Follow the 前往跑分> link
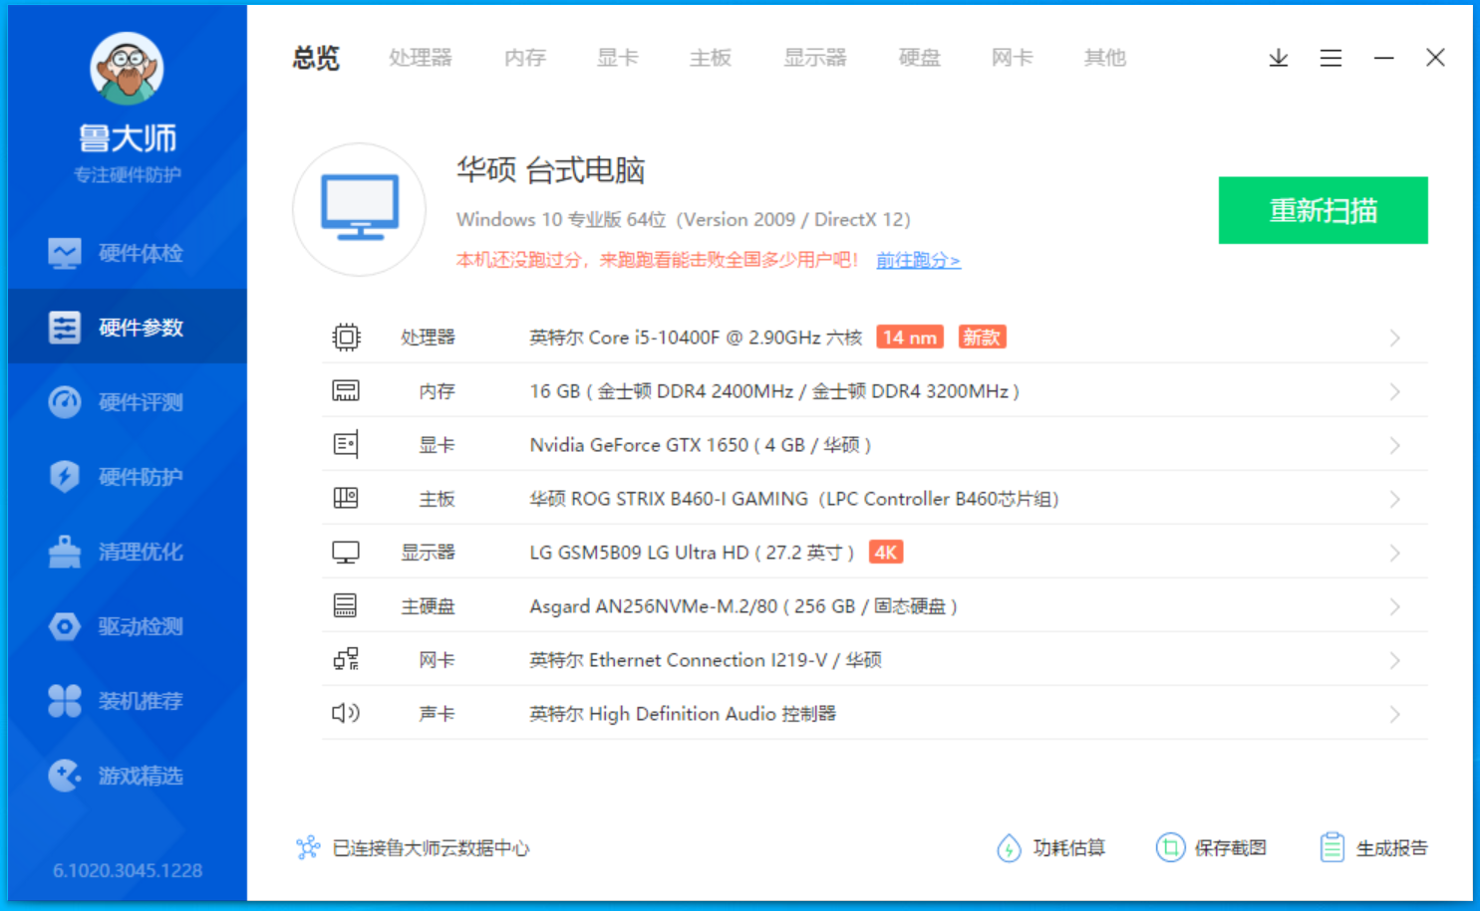 (918, 260)
